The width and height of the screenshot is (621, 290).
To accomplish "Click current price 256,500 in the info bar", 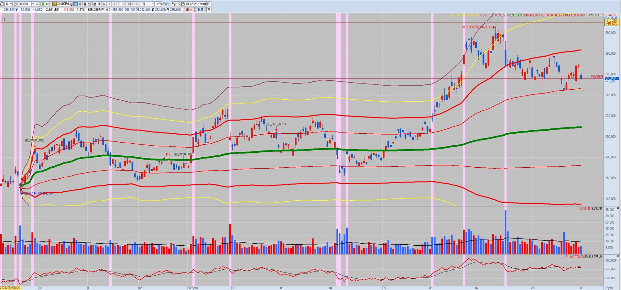I will pyautogui.click(x=9, y=10).
